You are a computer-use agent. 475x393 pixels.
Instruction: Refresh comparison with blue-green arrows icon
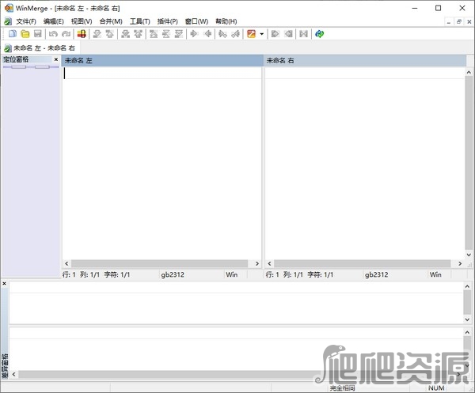[x=319, y=34]
